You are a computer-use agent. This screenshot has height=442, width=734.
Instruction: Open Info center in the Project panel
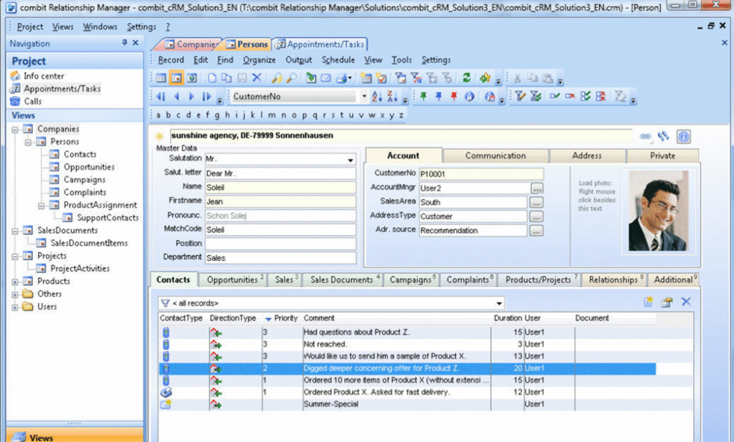(44, 76)
